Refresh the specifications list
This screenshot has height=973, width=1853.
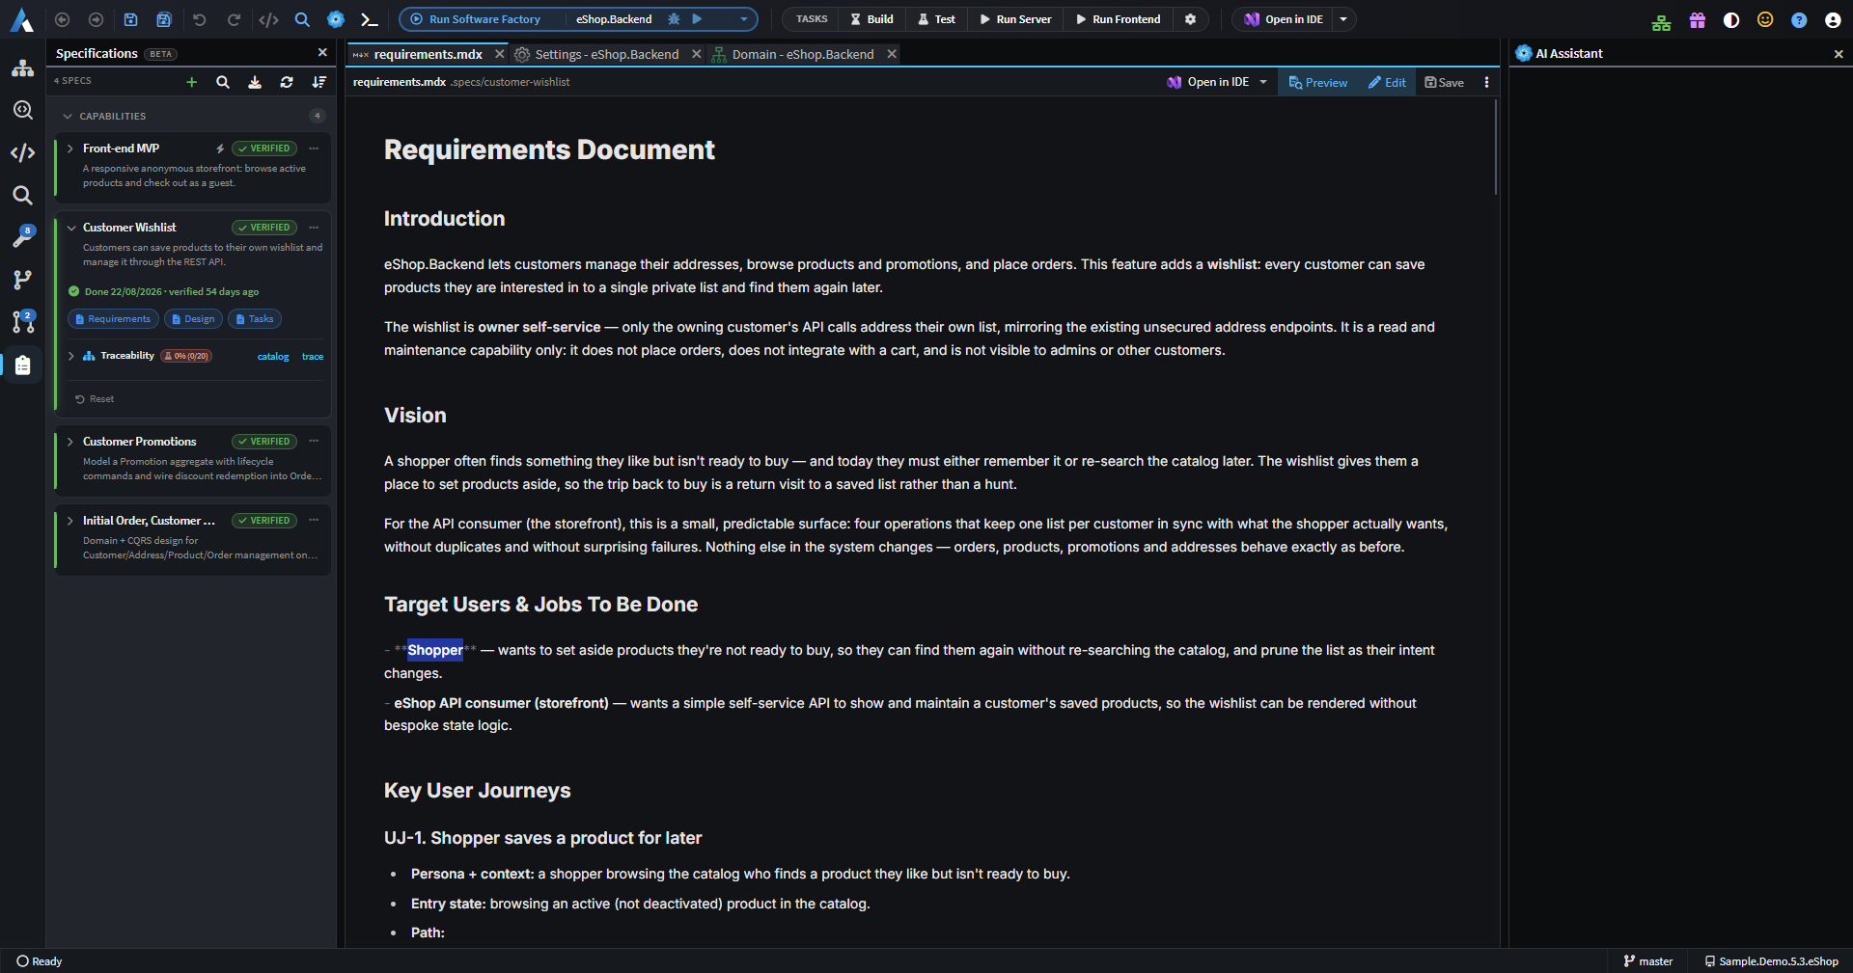point(287,82)
